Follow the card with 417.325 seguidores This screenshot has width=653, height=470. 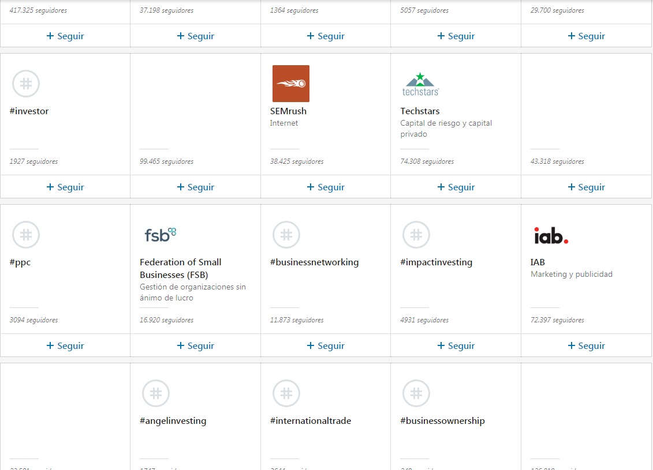[65, 36]
